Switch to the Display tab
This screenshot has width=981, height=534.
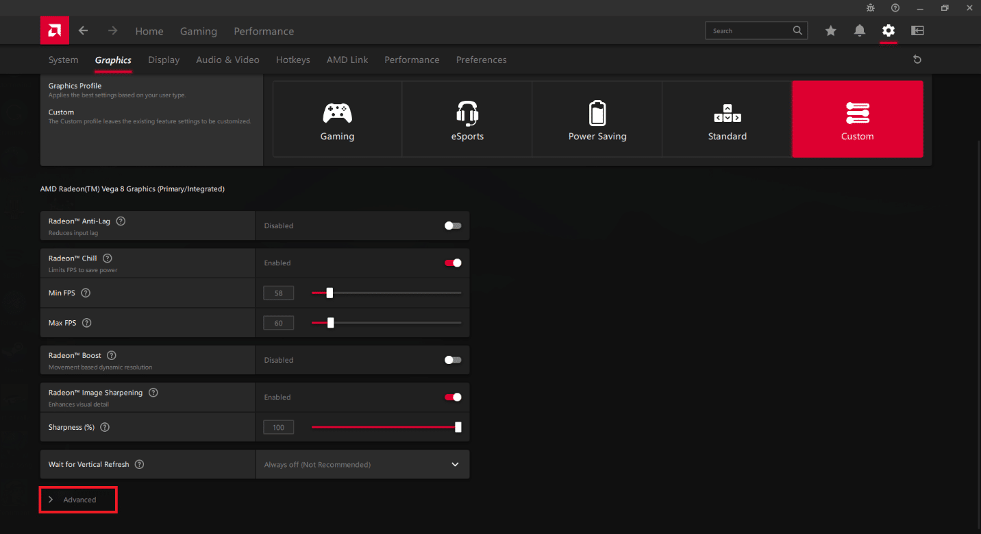tap(164, 60)
